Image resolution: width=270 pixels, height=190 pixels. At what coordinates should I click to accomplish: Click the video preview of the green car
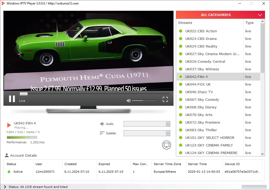[88, 51]
